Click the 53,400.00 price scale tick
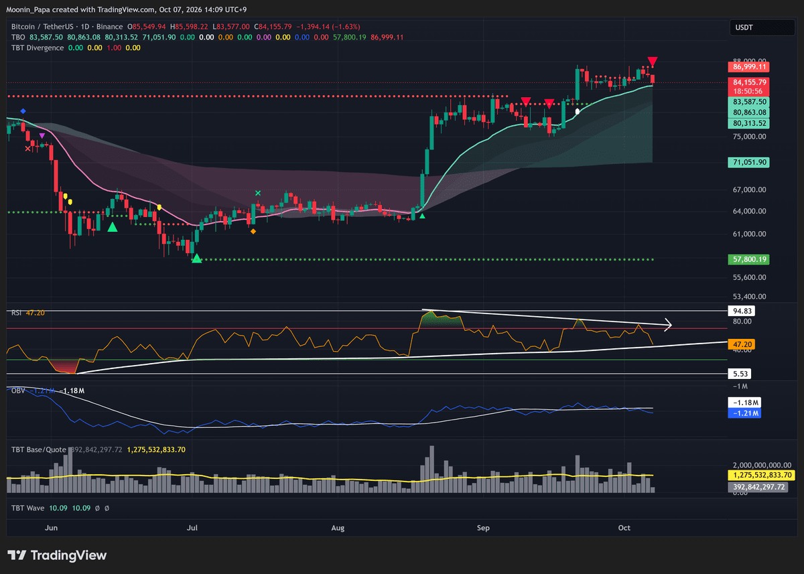804x574 pixels. [x=750, y=296]
